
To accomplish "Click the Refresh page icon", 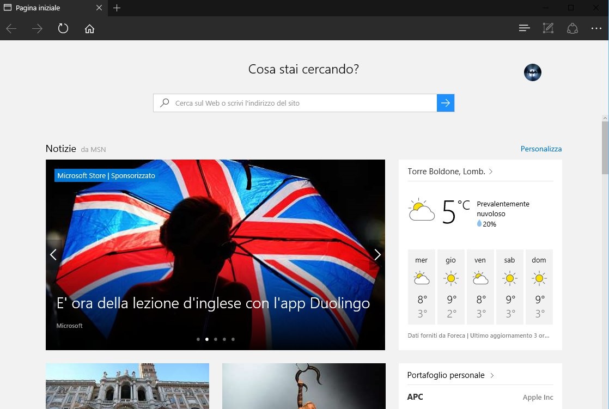I will point(63,29).
